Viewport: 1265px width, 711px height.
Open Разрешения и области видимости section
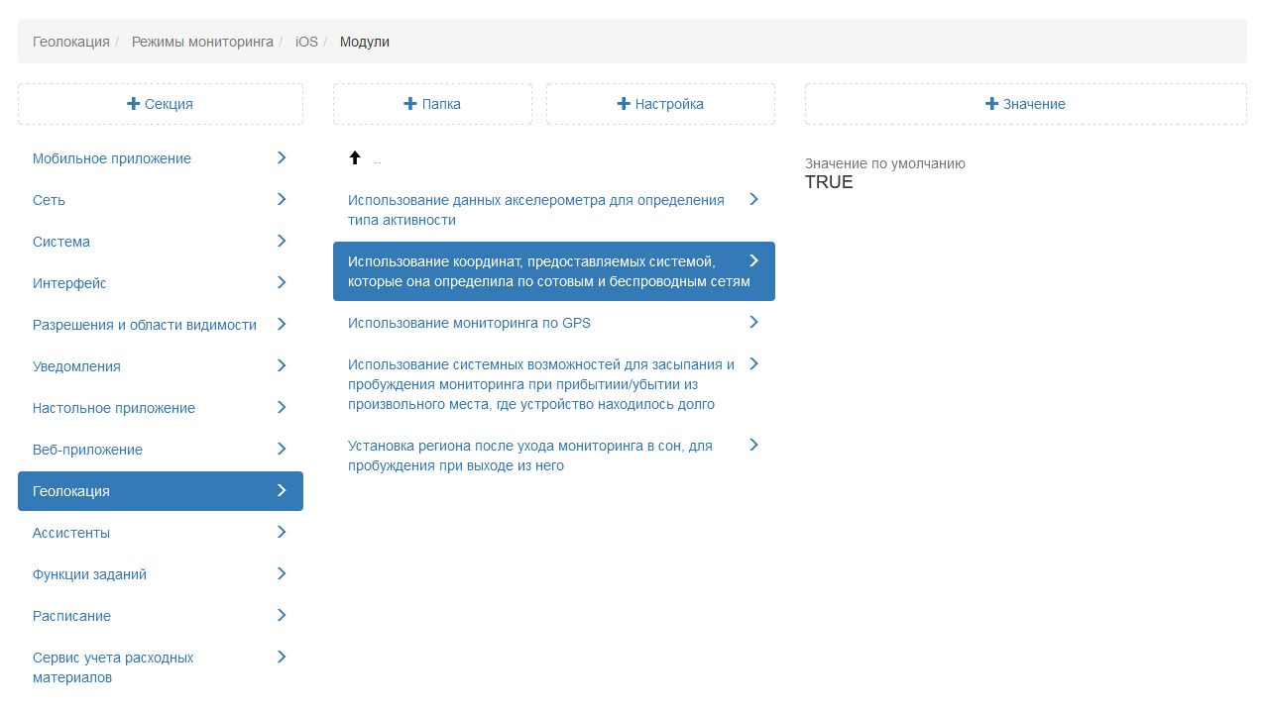click(x=145, y=325)
